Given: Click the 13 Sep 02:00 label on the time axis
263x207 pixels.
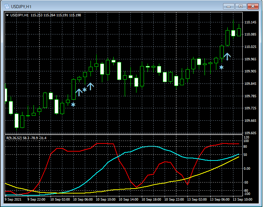Looking at the screenshot, I should tap(197, 200).
